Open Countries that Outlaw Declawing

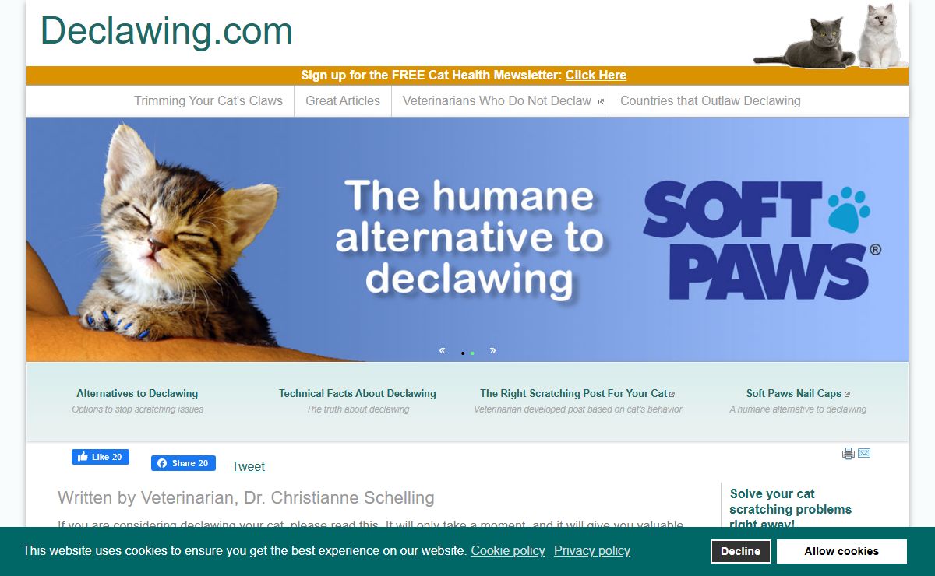click(x=711, y=100)
